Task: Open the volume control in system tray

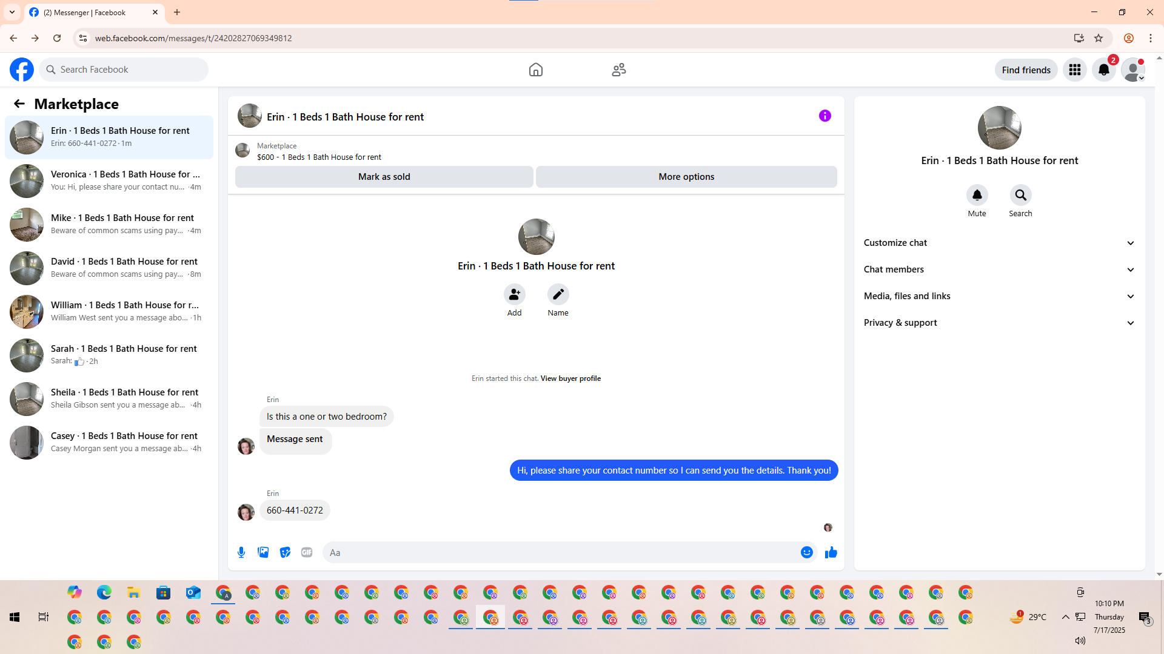Action: click(1080, 641)
